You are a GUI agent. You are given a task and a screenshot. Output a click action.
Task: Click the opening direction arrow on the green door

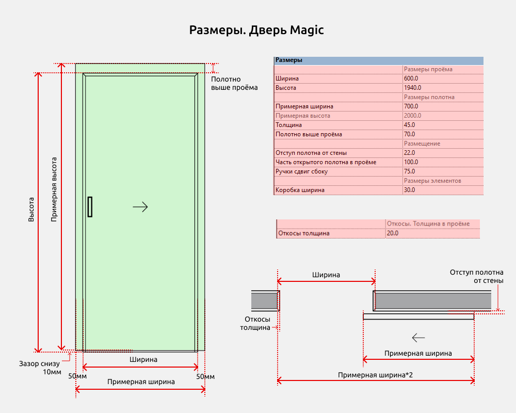tap(140, 207)
